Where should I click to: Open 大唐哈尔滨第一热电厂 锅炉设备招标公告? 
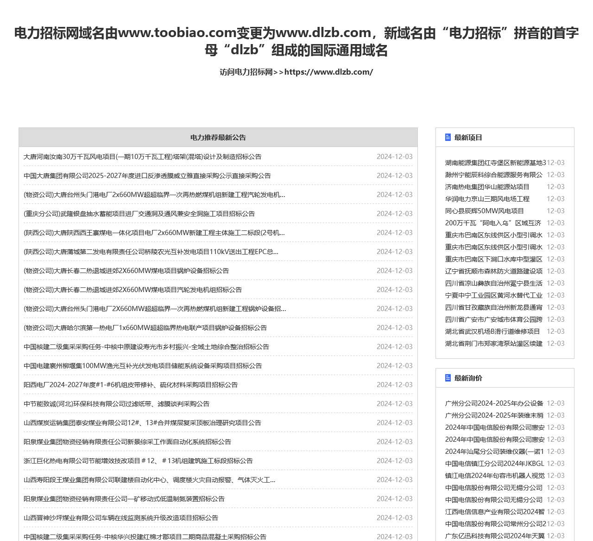point(145,328)
